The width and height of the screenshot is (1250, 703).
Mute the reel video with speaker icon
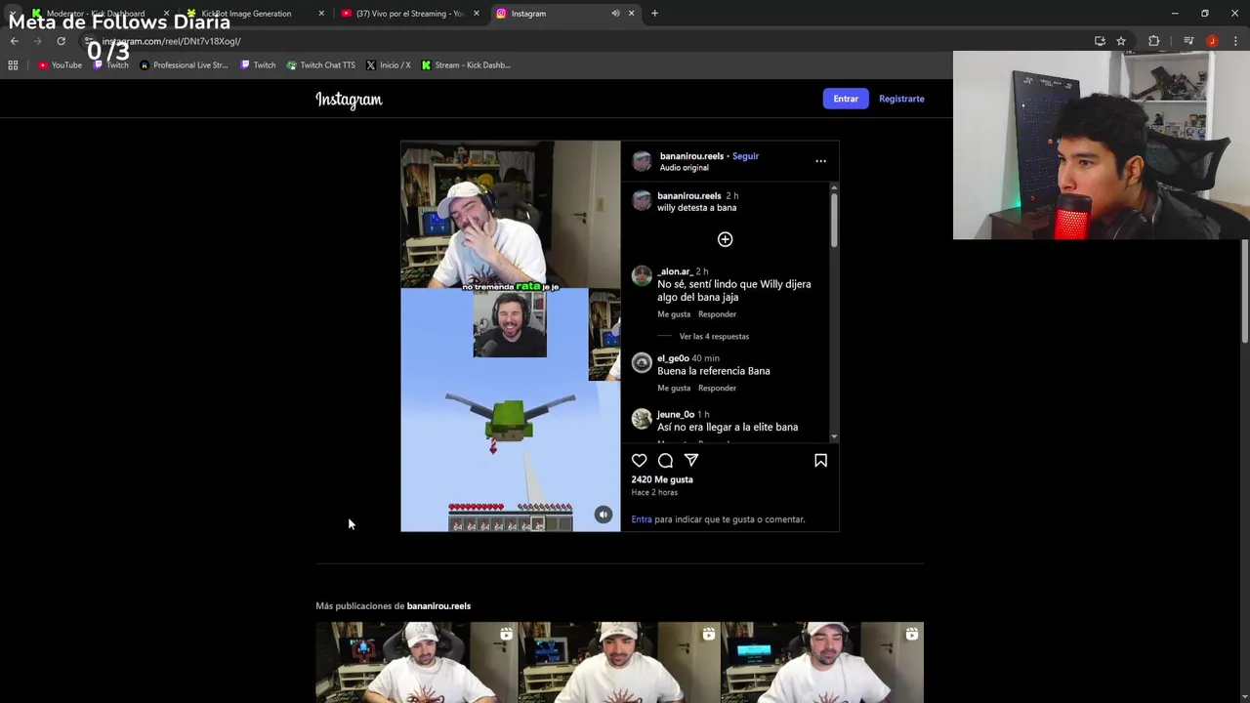click(x=604, y=515)
